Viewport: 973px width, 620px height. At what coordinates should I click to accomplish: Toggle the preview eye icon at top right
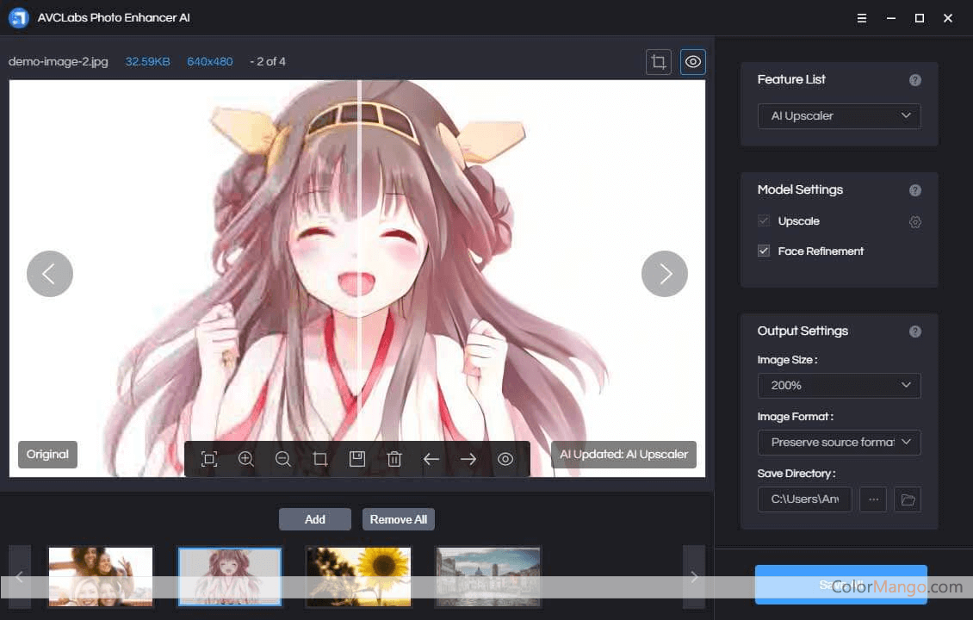[693, 62]
